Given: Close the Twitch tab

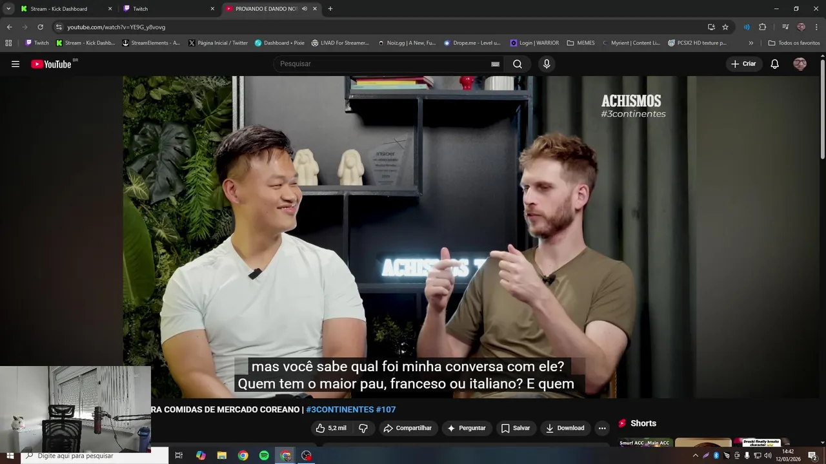Looking at the screenshot, I should pyautogui.click(x=212, y=9).
